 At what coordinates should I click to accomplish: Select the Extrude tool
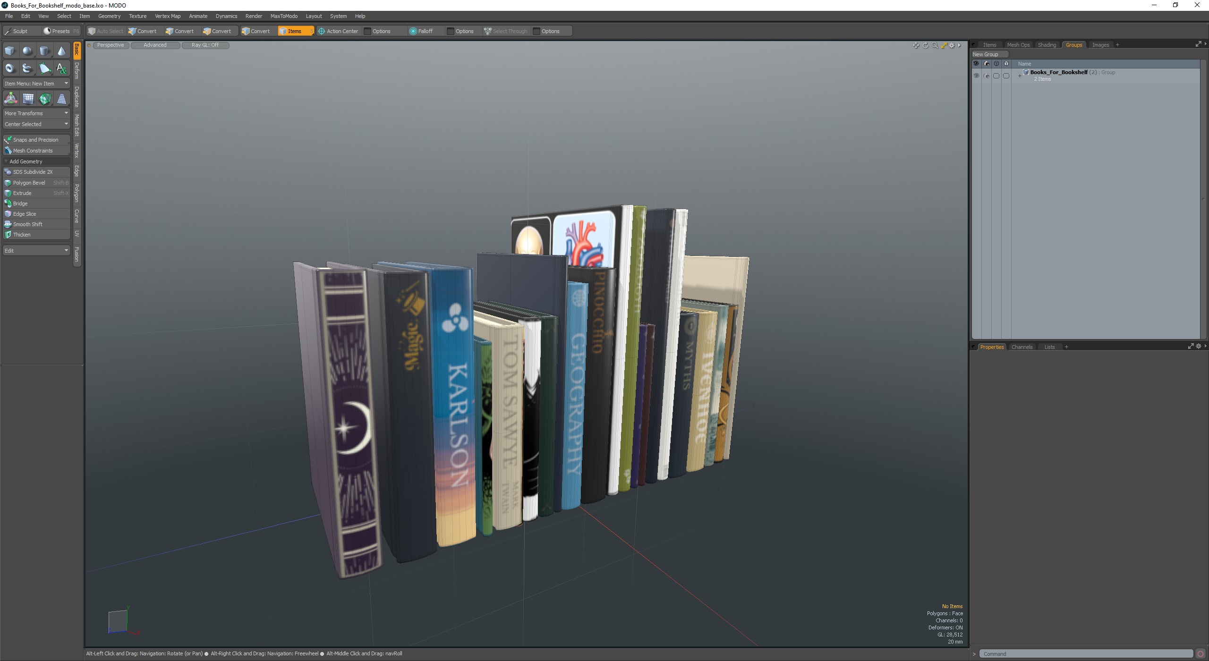click(36, 193)
